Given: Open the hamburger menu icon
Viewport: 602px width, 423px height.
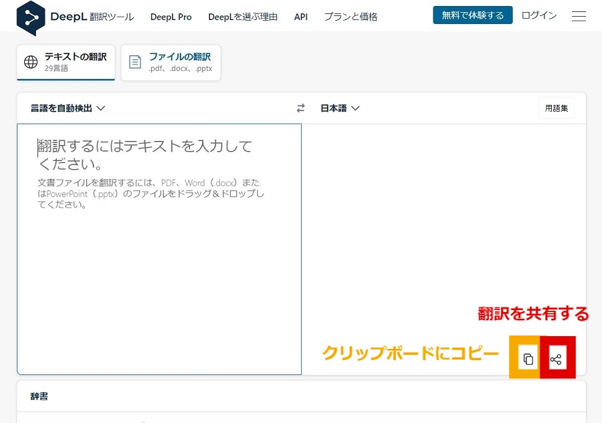Looking at the screenshot, I should click(579, 16).
